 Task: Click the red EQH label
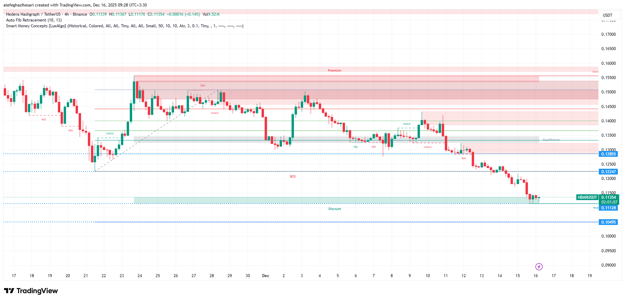coord(203,86)
